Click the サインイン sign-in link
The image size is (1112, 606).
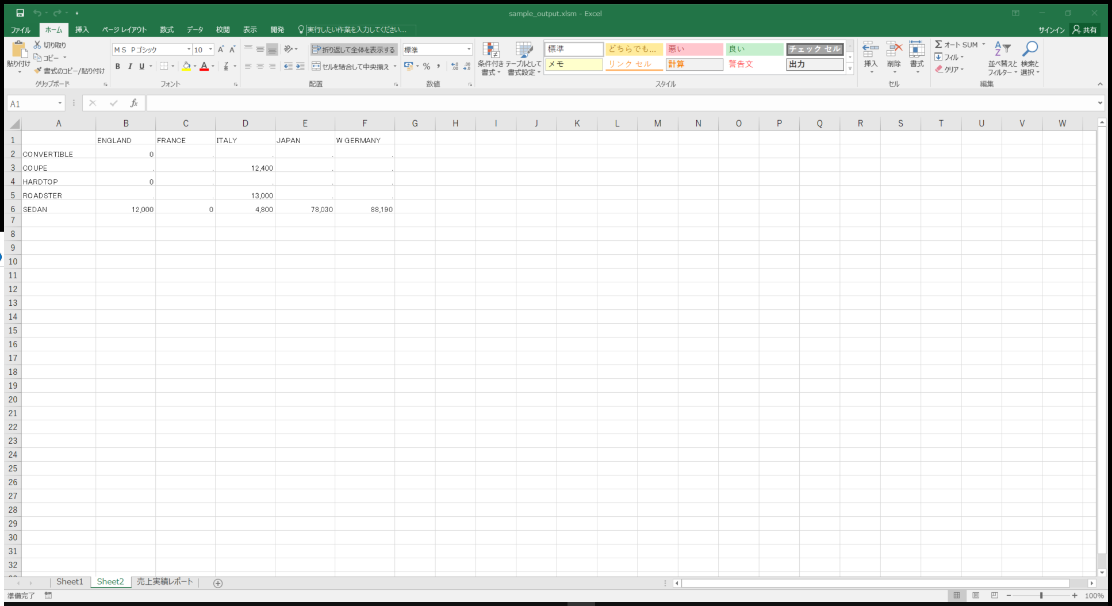coord(1052,30)
